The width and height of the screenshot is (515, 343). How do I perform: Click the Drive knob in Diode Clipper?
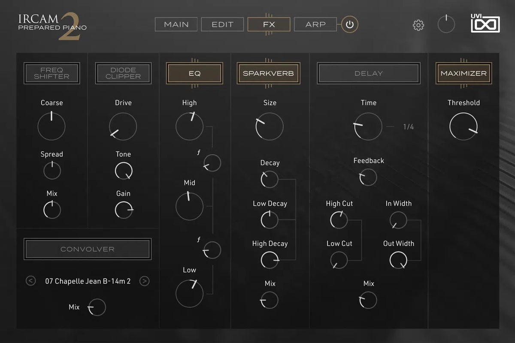[123, 126]
